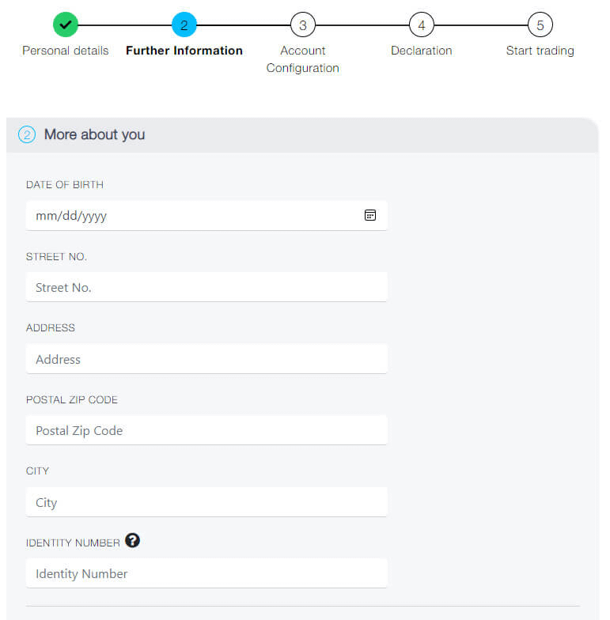The image size is (610, 620).
Task: Click the step 4 circle icon
Action: coord(421,25)
